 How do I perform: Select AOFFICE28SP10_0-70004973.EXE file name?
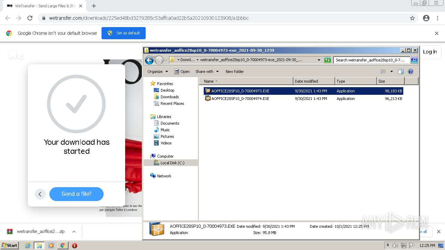[240, 91]
